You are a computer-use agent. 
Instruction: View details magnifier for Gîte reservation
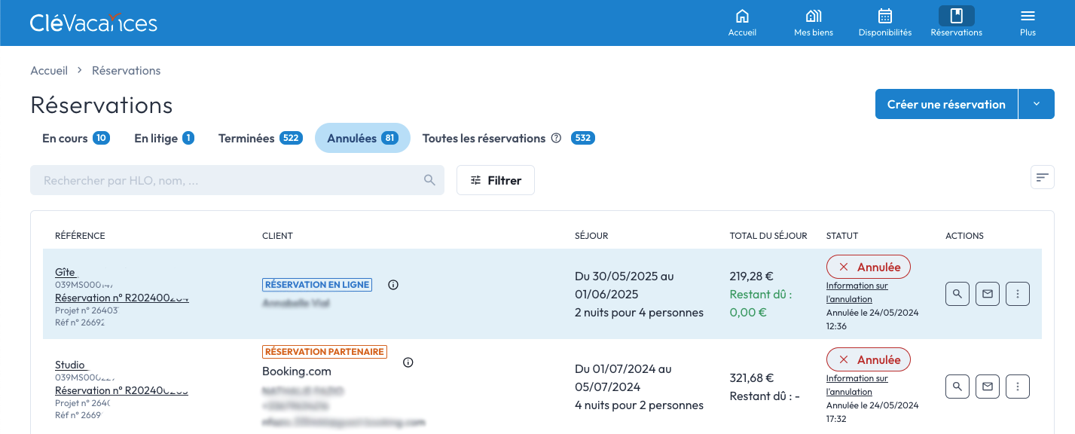(x=957, y=294)
